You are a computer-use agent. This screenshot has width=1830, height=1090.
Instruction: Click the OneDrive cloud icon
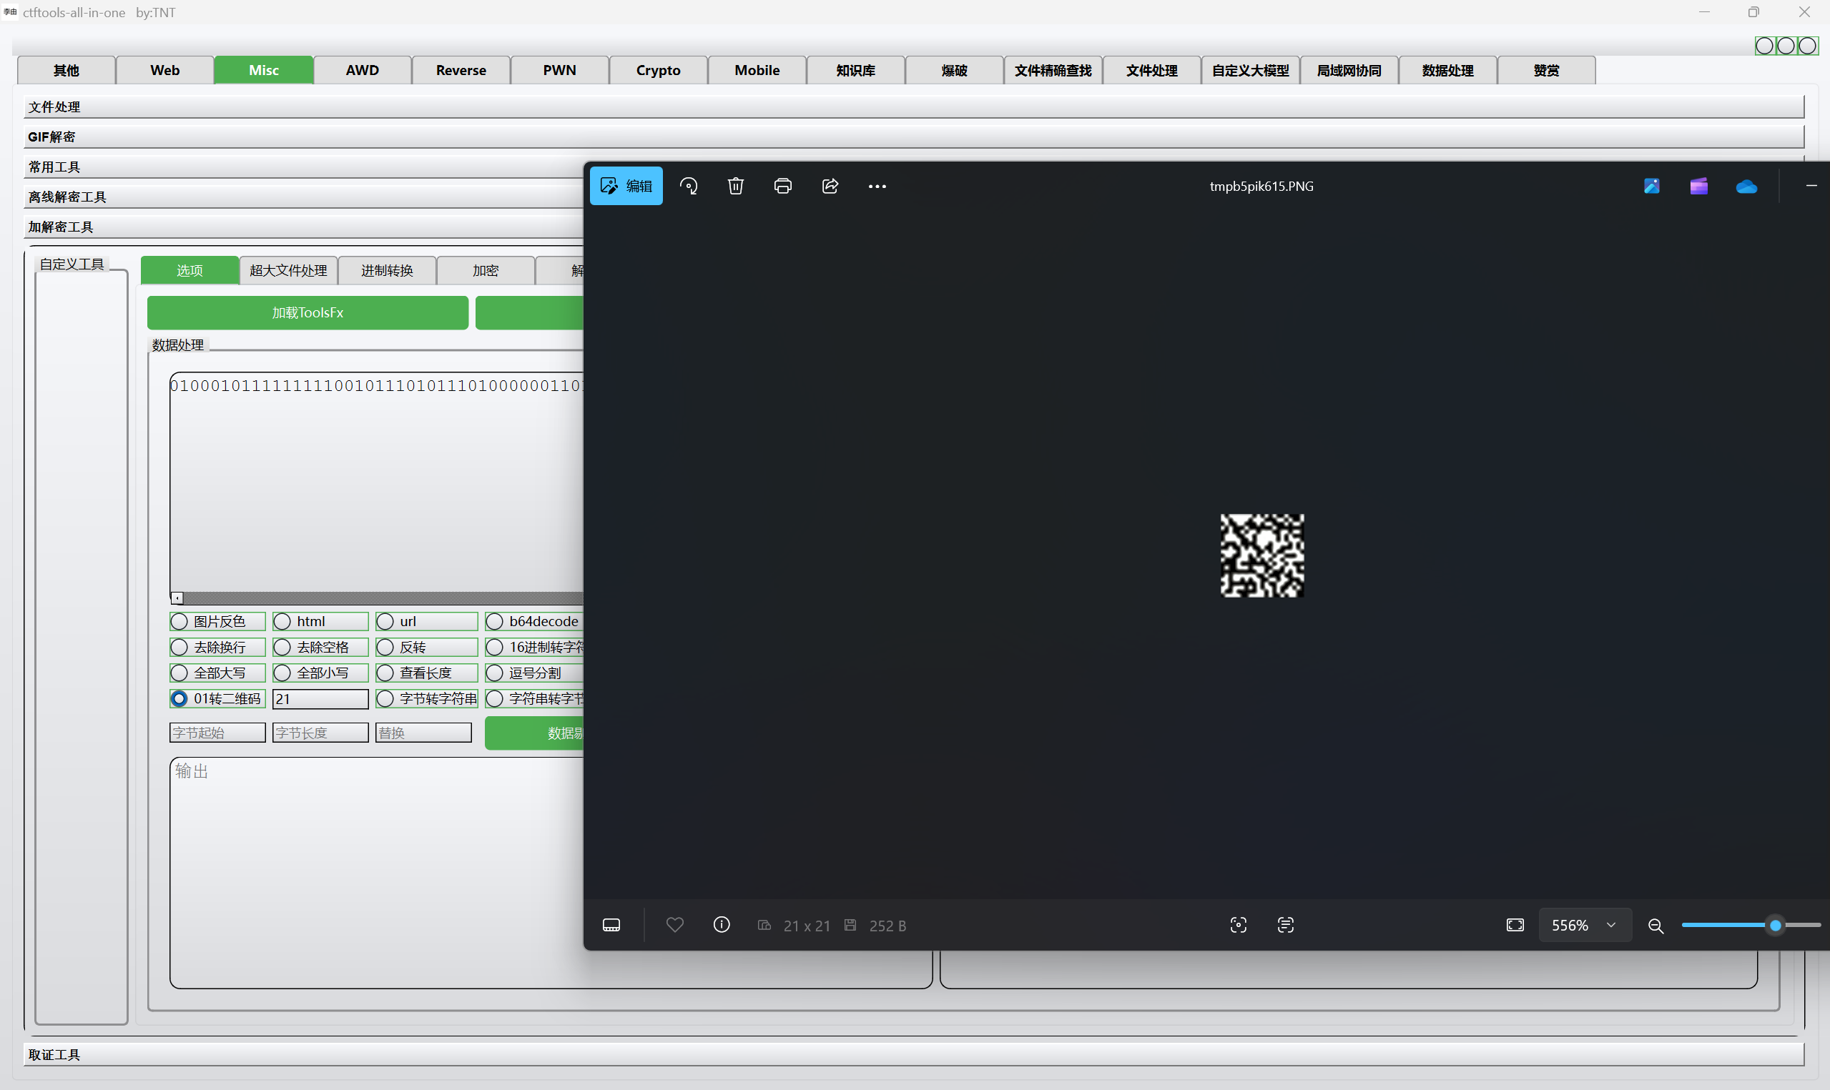(1746, 187)
